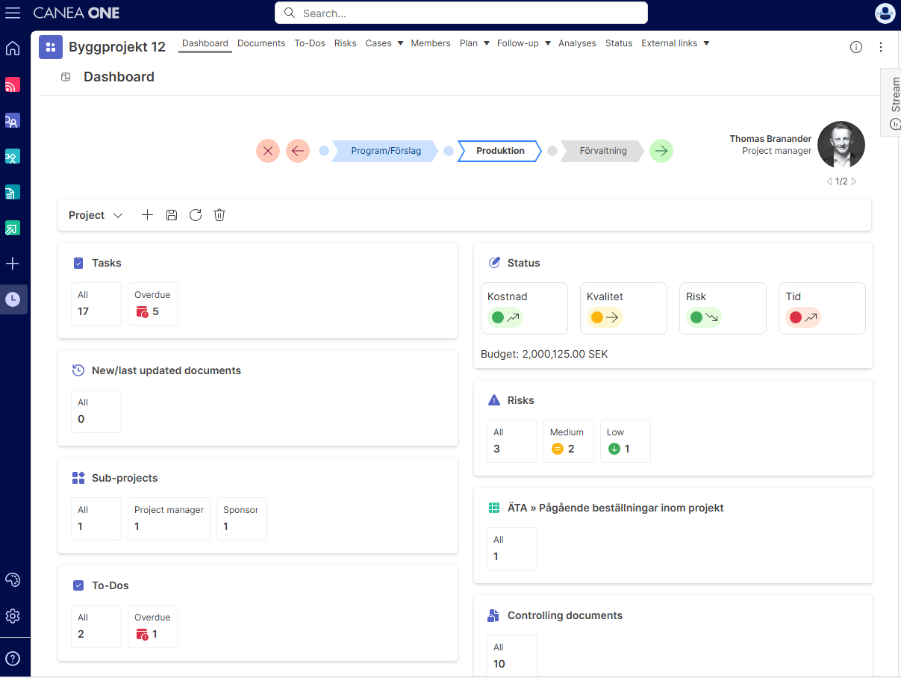The image size is (901, 678).
Task: Switch to the Documents tab
Action: [x=261, y=43]
